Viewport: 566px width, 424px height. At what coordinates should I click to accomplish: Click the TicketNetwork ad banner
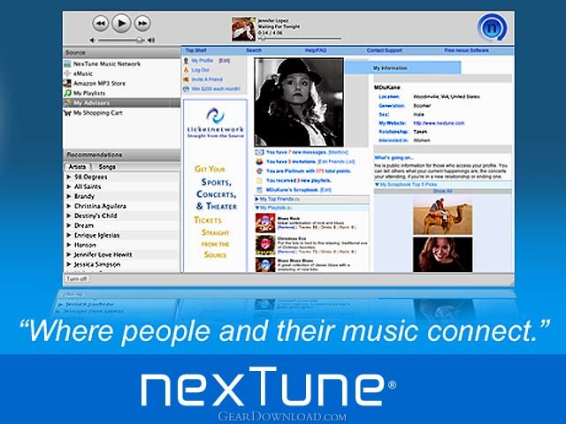(216, 185)
